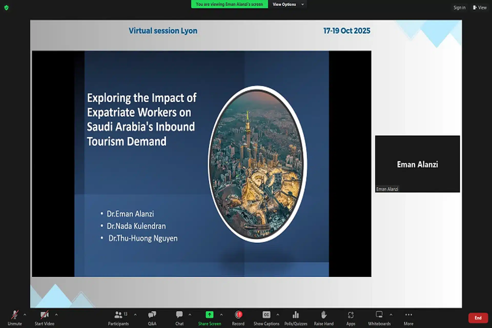Expand the Share Screen options chevron
The image size is (492, 328).
click(x=221, y=314)
